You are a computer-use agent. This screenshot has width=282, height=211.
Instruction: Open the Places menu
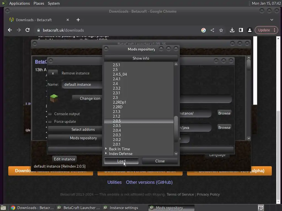click(x=39, y=3)
